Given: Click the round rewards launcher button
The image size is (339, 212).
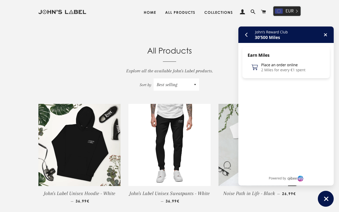Looking at the screenshot, I should [x=326, y=199].
